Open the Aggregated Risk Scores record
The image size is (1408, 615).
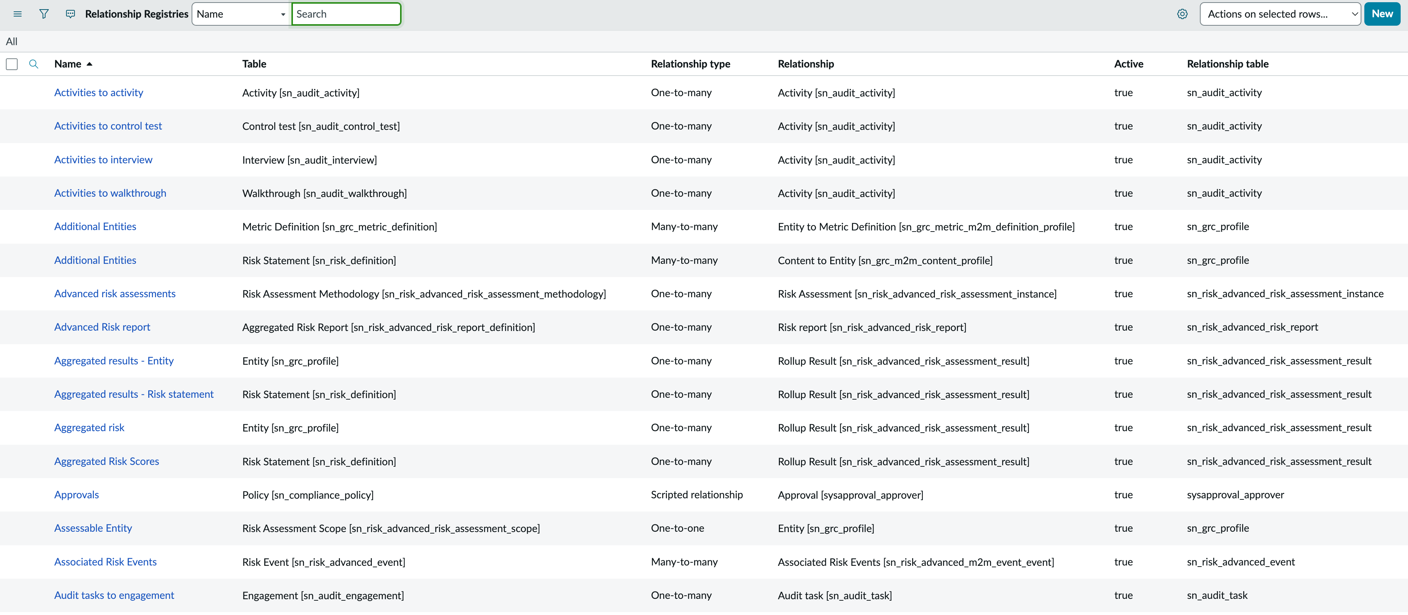(x=106, y=461)
